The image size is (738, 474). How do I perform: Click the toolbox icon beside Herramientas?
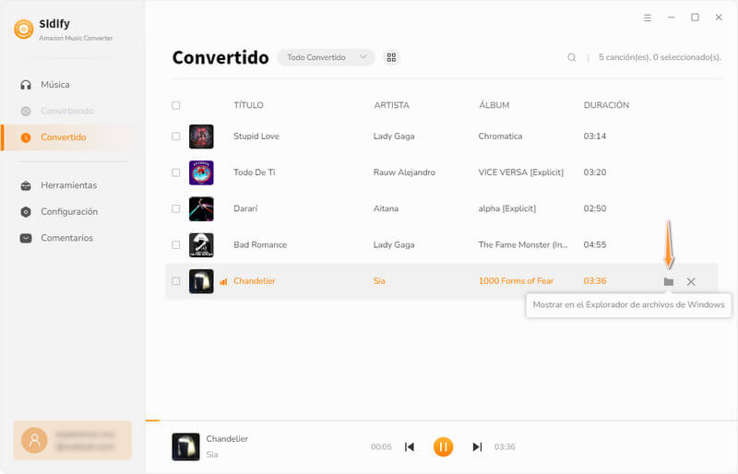pyautogui.click(x=26, y=185)
